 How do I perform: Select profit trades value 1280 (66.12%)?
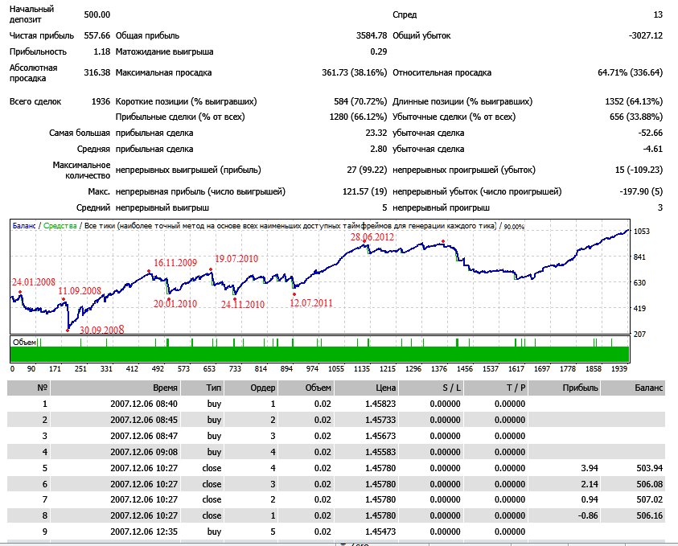[x=358, y=117]
